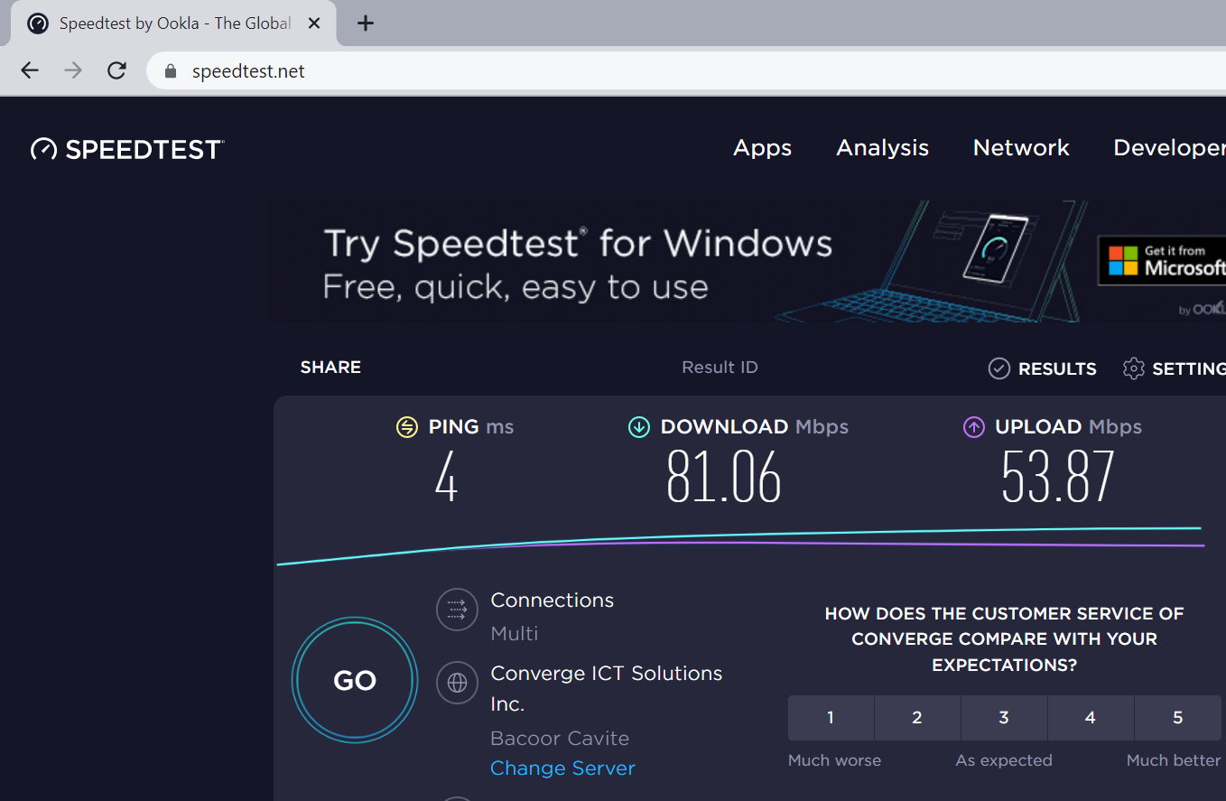Click the browser back arrow

(30, 70)
